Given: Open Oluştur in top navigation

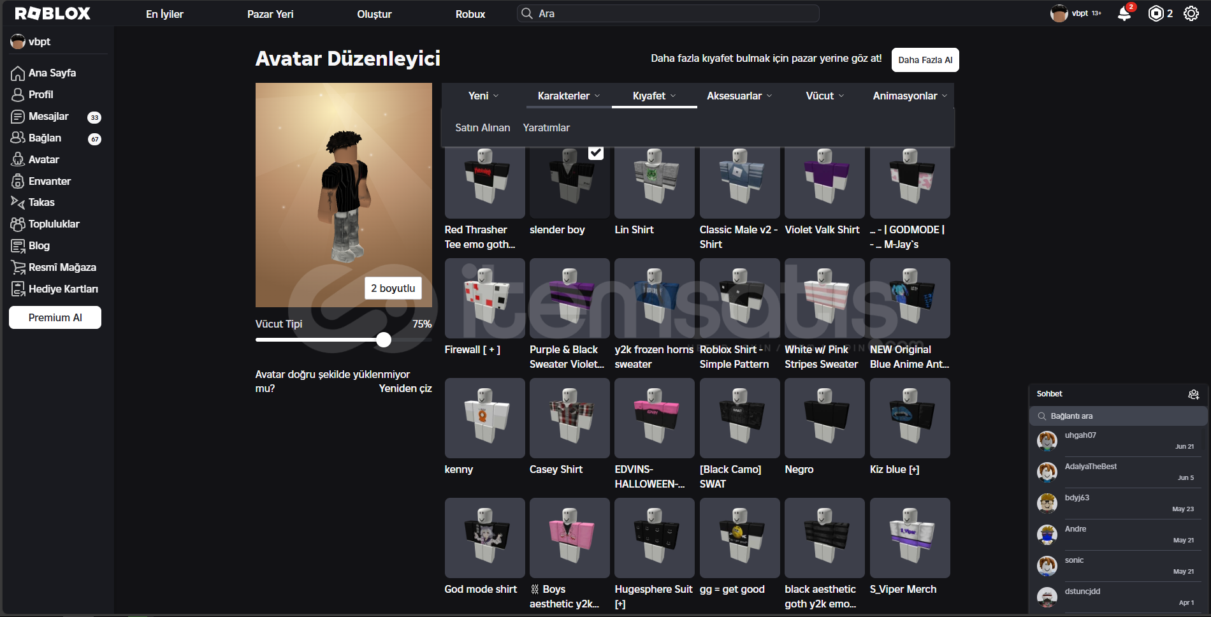Looking at the screenshot, I should (374, 14).
